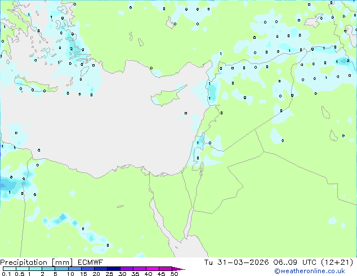The image size is (357, 276).
Task: Click the "10" legend scale label
Action: click(x=70, y=274)
